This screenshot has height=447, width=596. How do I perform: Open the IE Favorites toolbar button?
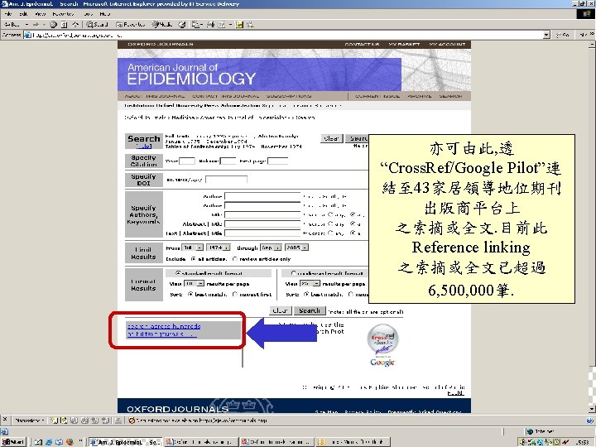131,24
